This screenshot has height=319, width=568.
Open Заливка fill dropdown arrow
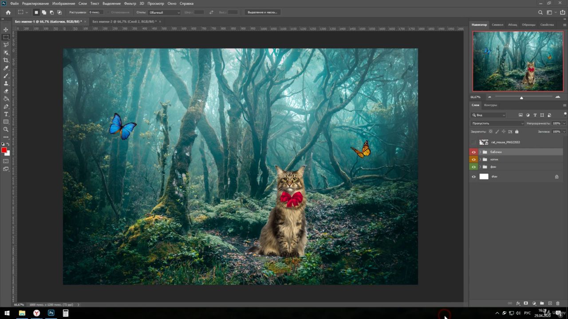point(564,132)
